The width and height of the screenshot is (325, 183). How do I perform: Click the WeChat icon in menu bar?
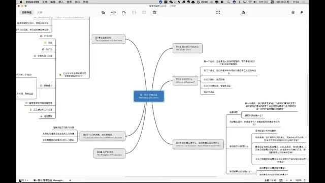click(x=172, y=2)
